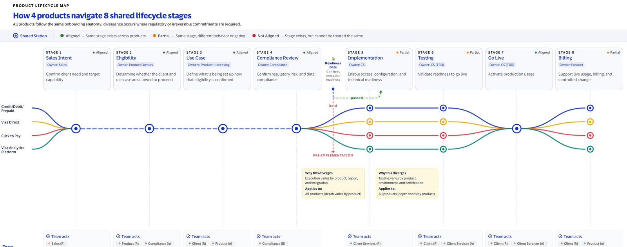Click the red Testing stage node
This screenshot has height=247, width=627.
click(443, 135)
